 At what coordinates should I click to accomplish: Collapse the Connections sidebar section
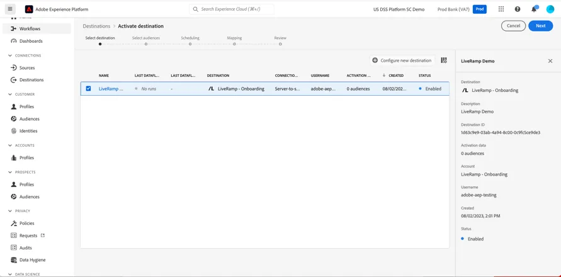[x=10, y=55]
